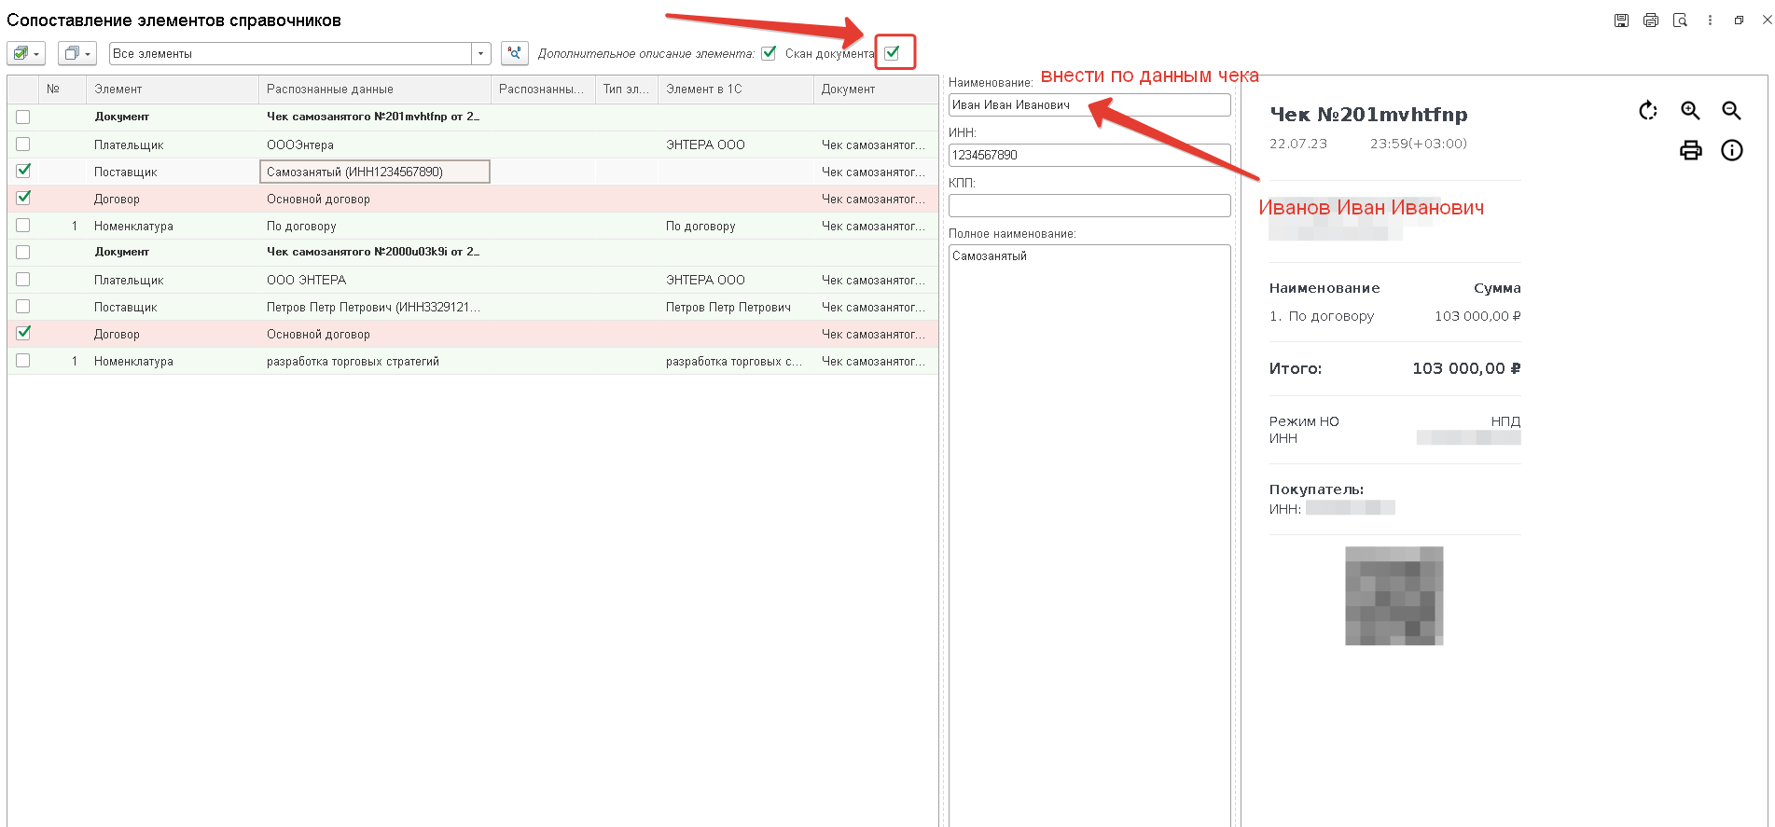Click truncated Распознанны... column header
1775x827 pixels.
[x=543, y=90]
